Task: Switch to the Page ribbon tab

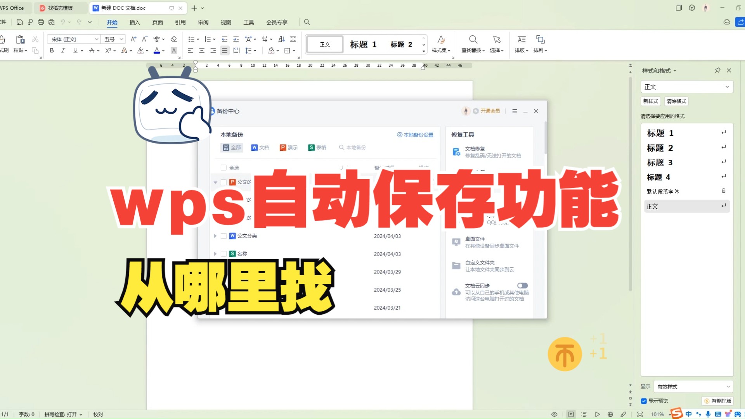Action: (158, 22)
